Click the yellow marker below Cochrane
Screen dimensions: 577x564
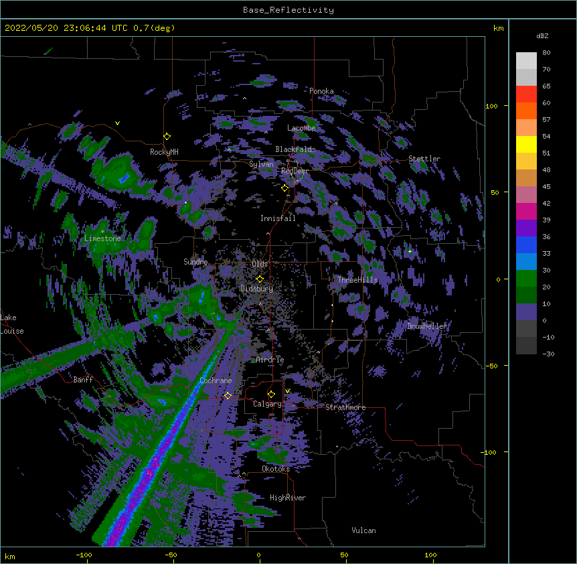click(228, 395)
